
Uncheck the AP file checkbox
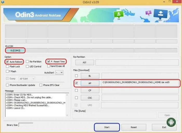76,83
